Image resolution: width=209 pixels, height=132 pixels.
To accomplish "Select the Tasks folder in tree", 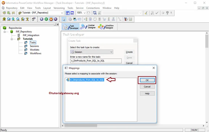I will point(33,42).
